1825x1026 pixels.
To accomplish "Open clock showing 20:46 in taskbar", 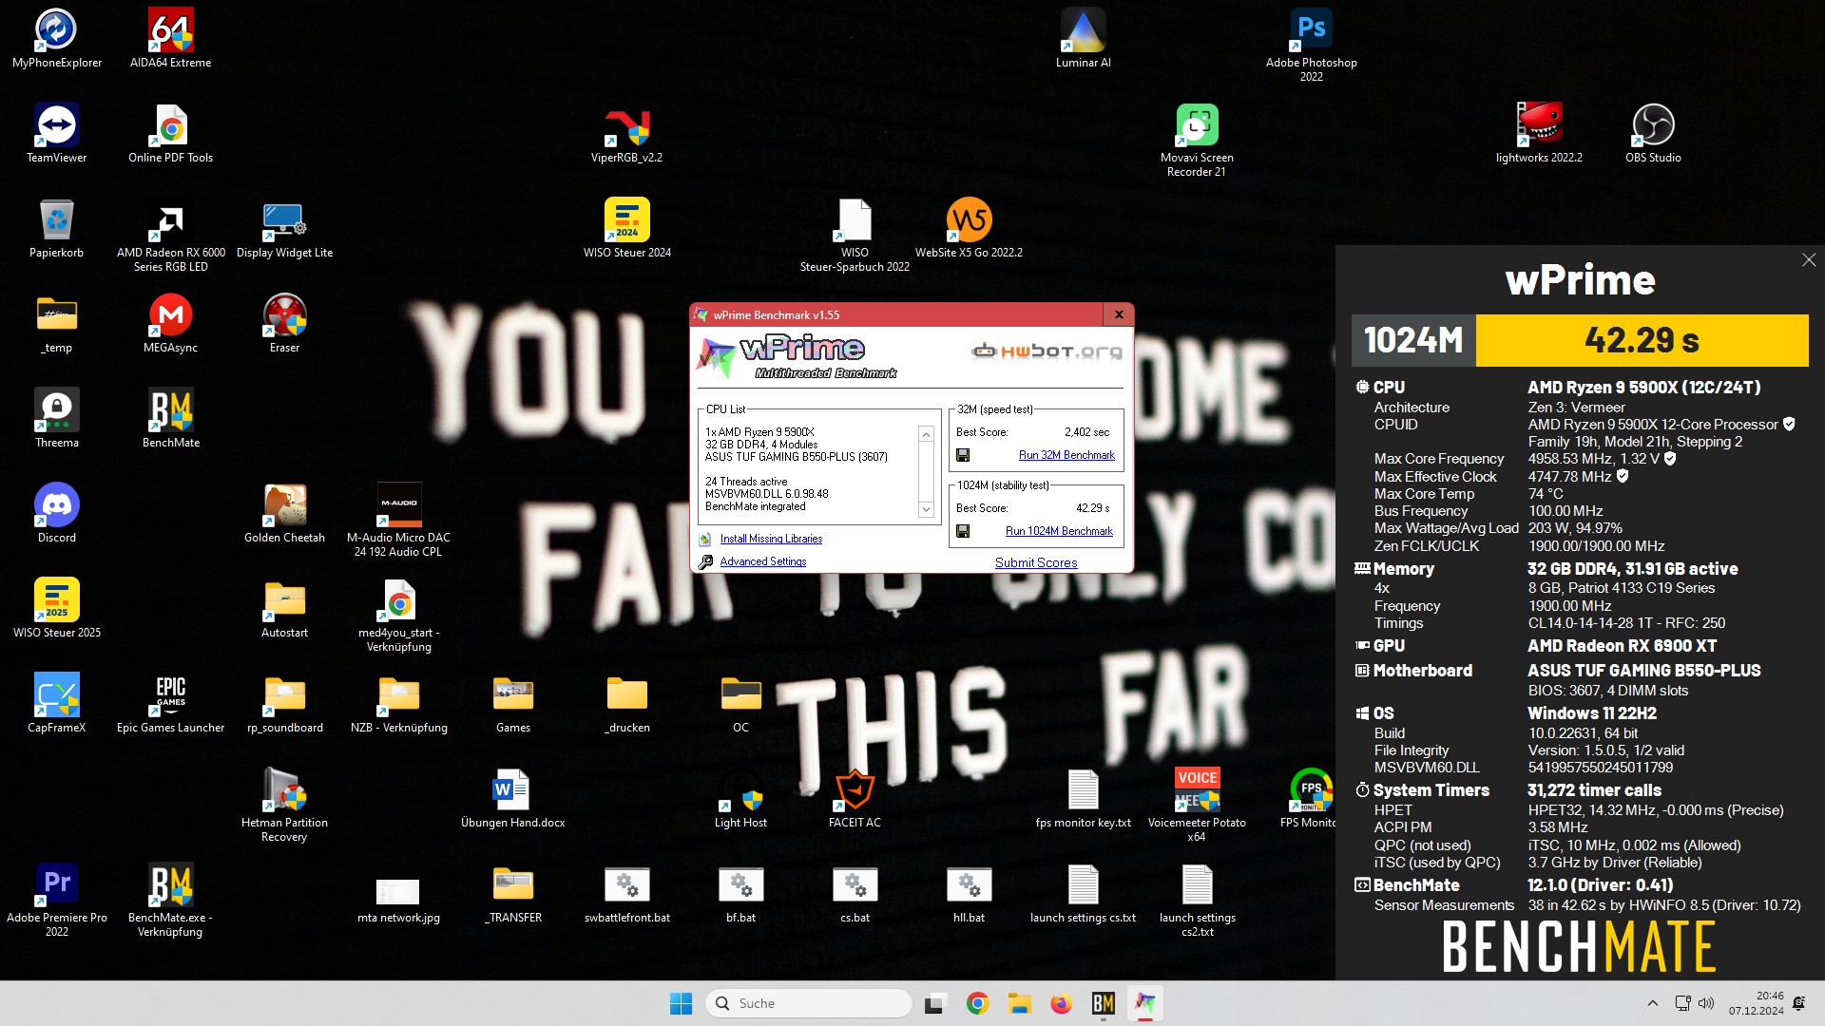I will [1756, 1003].
